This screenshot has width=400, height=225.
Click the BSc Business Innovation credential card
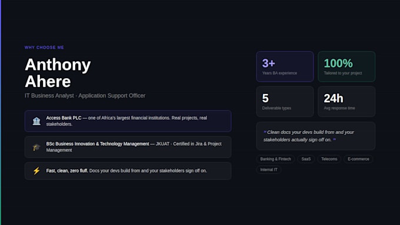[128, 147]
